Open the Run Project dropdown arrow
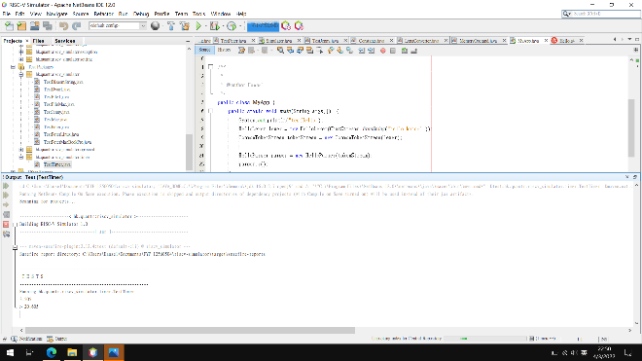The width and height of the screenshot is (642, 361). click(205, 26)
